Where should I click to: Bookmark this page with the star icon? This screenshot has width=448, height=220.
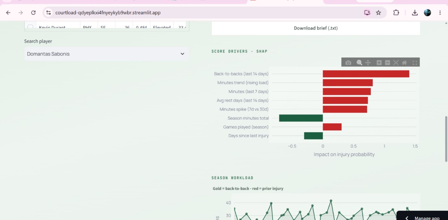click(379, 13)
